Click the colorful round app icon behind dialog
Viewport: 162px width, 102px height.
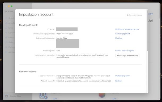pos(102,95)
